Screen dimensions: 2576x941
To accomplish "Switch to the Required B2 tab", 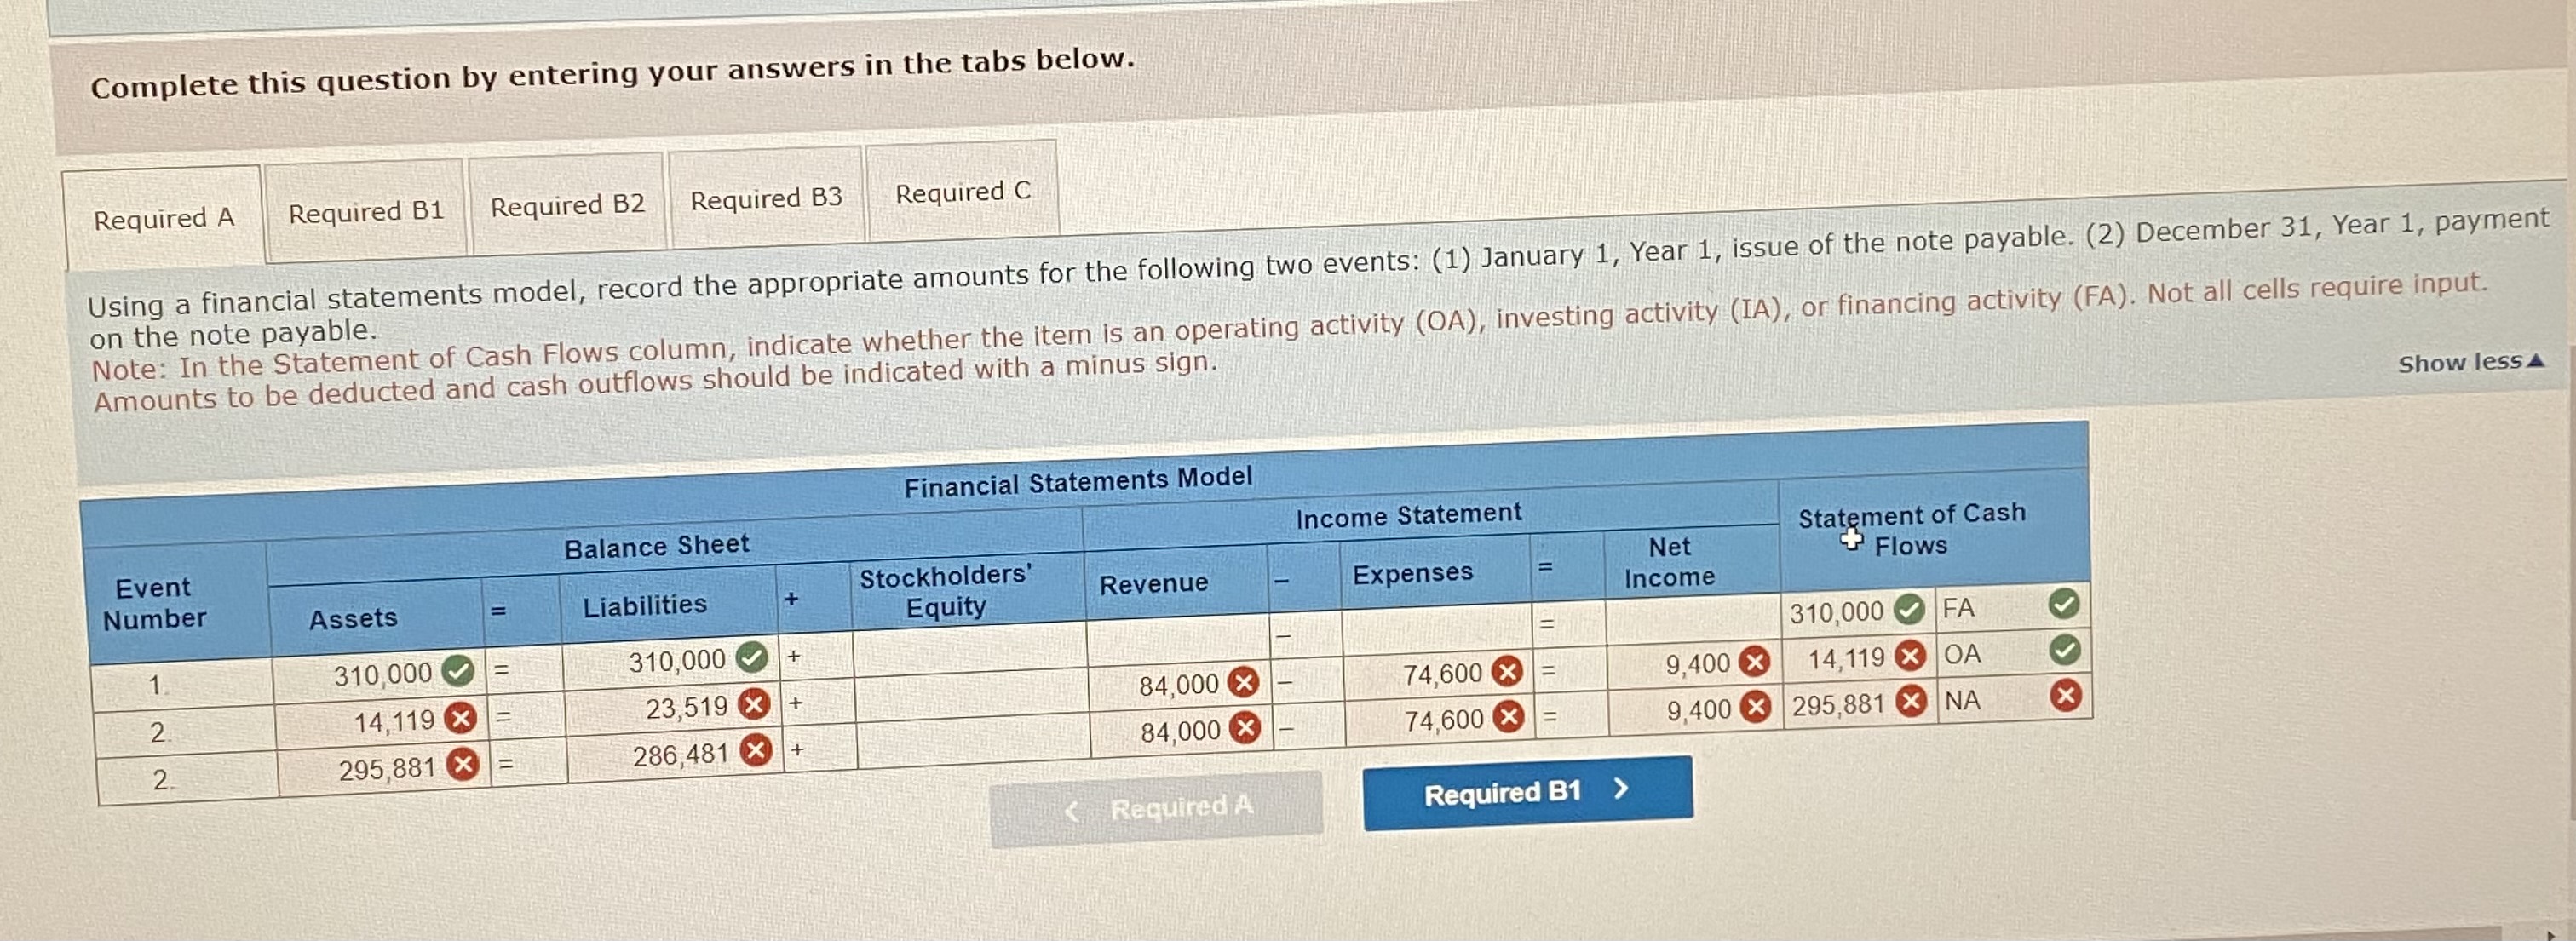I will coord(570,206).
